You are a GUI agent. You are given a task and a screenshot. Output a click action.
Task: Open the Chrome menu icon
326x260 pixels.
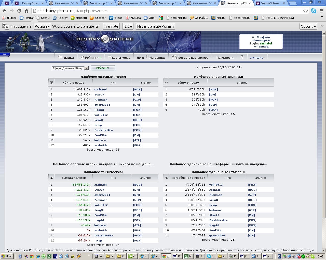(x=321, y=11)
